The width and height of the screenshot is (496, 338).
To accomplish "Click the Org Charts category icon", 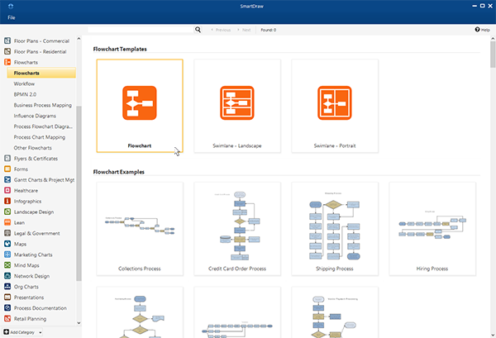I will 7,287.
